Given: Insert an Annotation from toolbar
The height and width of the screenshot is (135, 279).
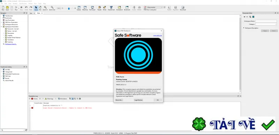Looking at the screenshot, I should pyautogui.click(x=119, y=8).
